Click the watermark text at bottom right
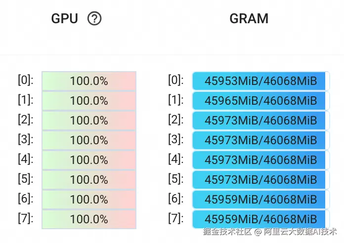The height and width of the screenshot is (243, 344). (270, 232)
